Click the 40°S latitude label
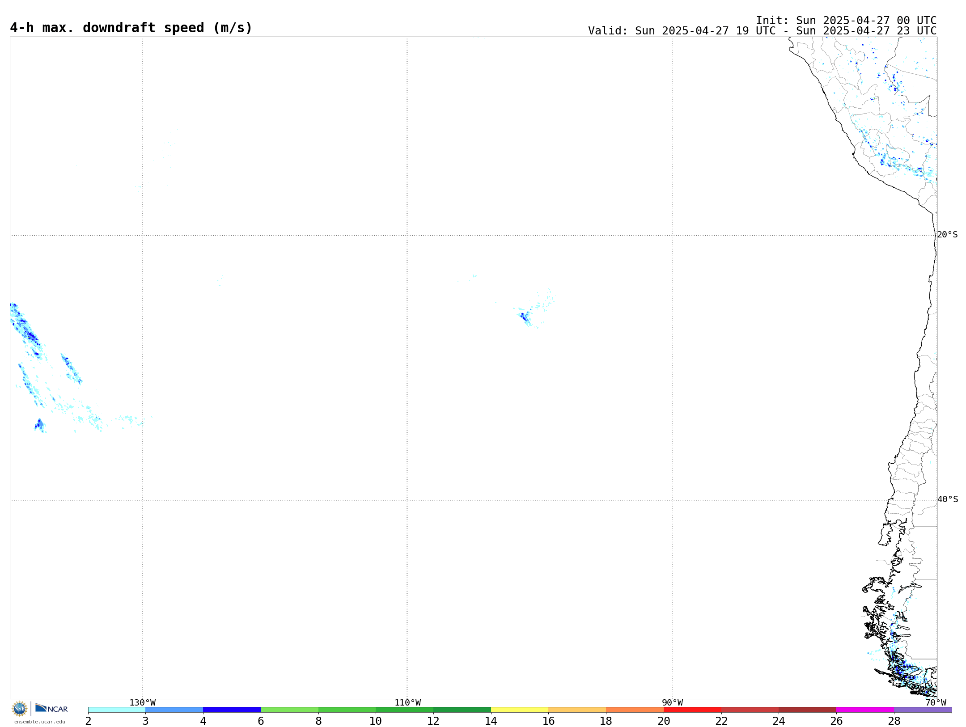The width and height of the screenshot is (966, 727). (948, 499)
